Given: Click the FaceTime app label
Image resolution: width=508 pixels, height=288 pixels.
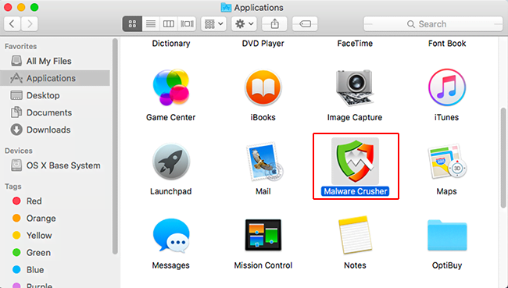Looking at the screenshot, I should 355,44.
